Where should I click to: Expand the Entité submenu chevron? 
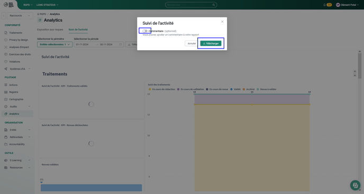[29, 130]
